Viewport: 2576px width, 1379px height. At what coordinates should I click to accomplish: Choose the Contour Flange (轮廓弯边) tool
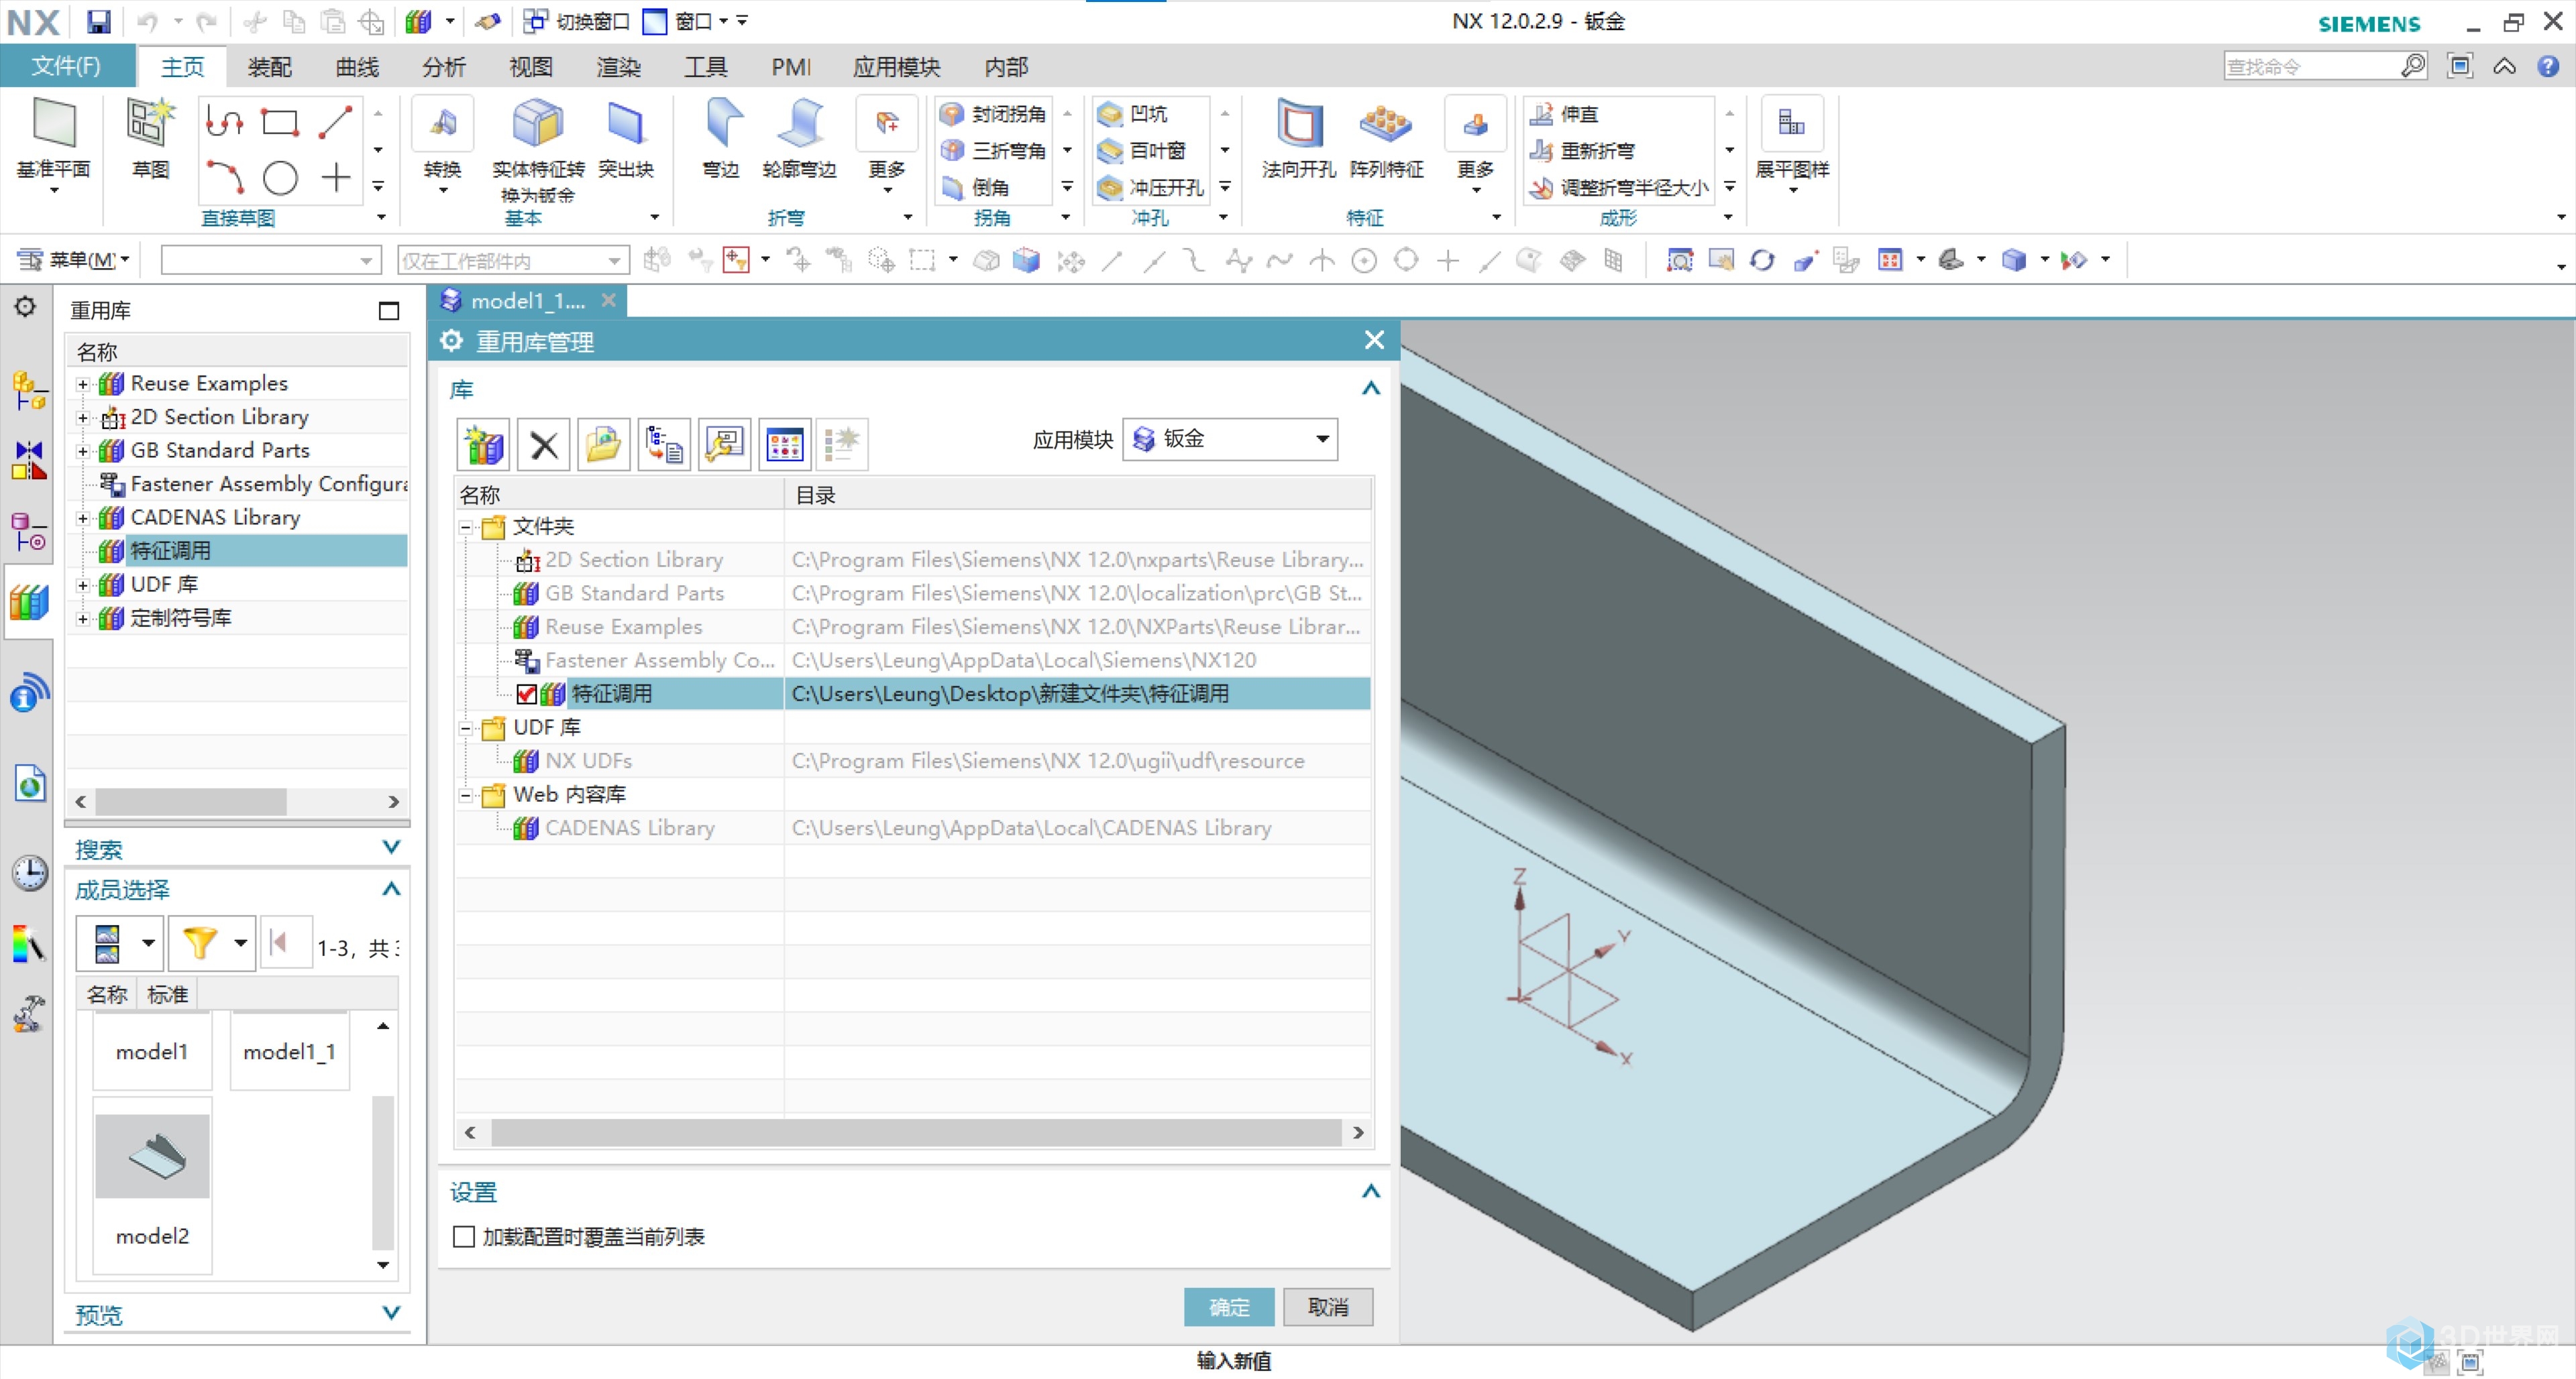pyautogui.click(x=799, y=138)
